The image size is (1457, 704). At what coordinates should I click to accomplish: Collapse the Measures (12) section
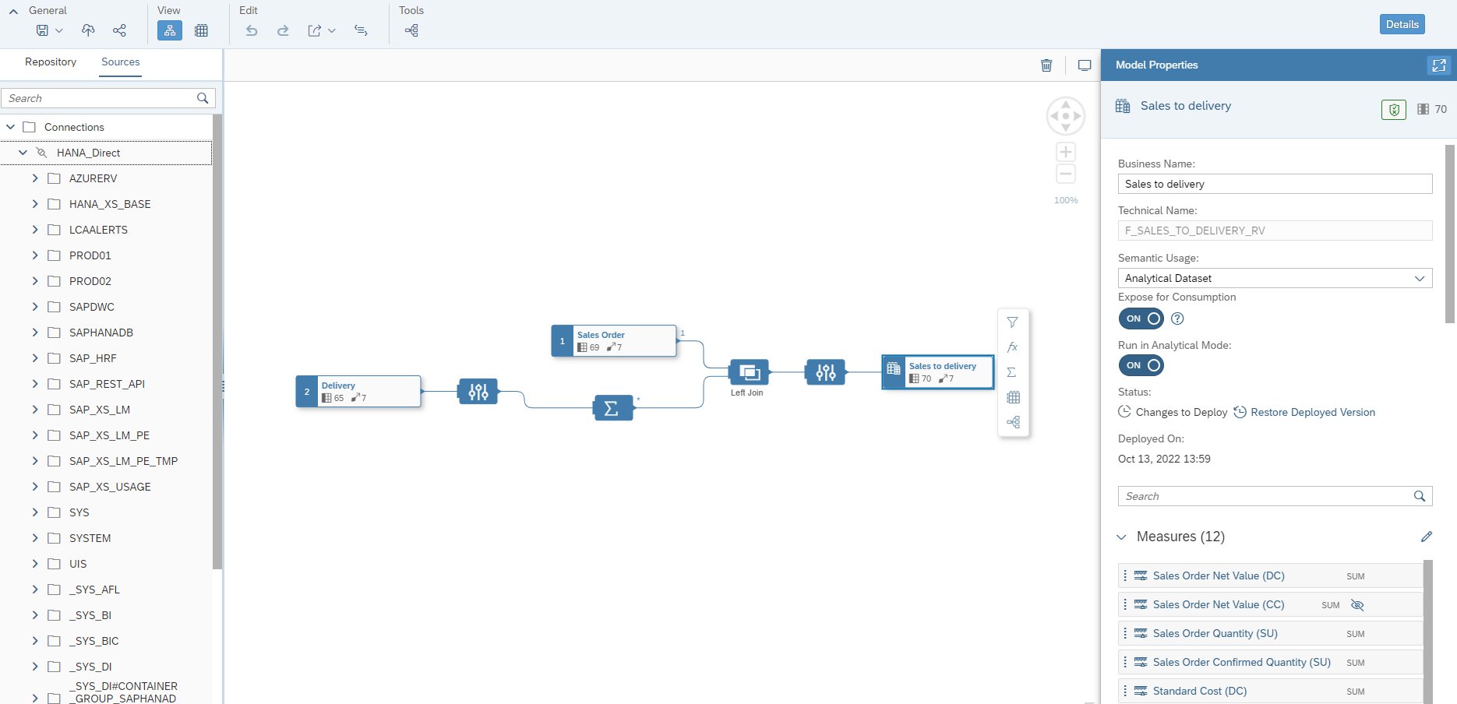coord(1122,537)
